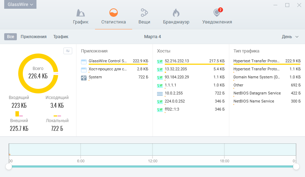The image size is (305, 177).
Task: Click the flag icon for host 52.216.232.13
Action: (x=160, y=62)
